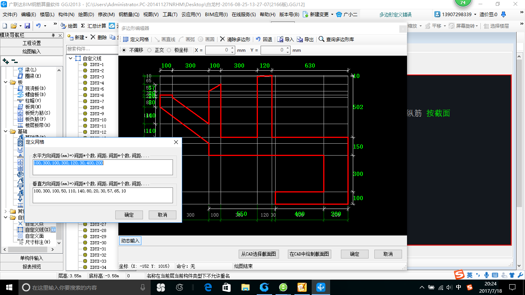Pin the 模块导航栏 panel
This screenshot has height=295, width=525.
tap(53, 35)
